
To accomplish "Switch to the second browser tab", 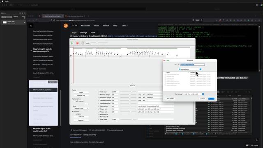I will tap(75, 16).
